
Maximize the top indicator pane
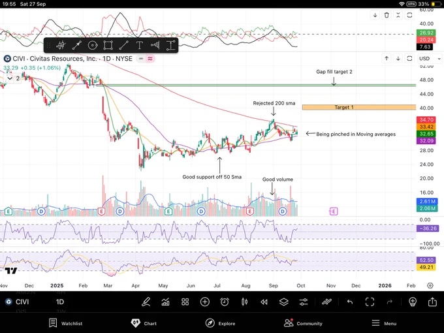coord(411,15)
